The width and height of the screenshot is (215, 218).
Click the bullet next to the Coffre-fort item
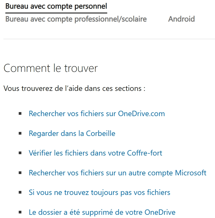20,153
